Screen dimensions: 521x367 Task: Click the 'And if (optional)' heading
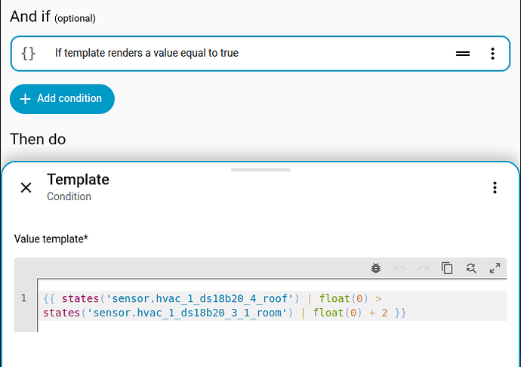pyautogui.click(x=53, y=17)
